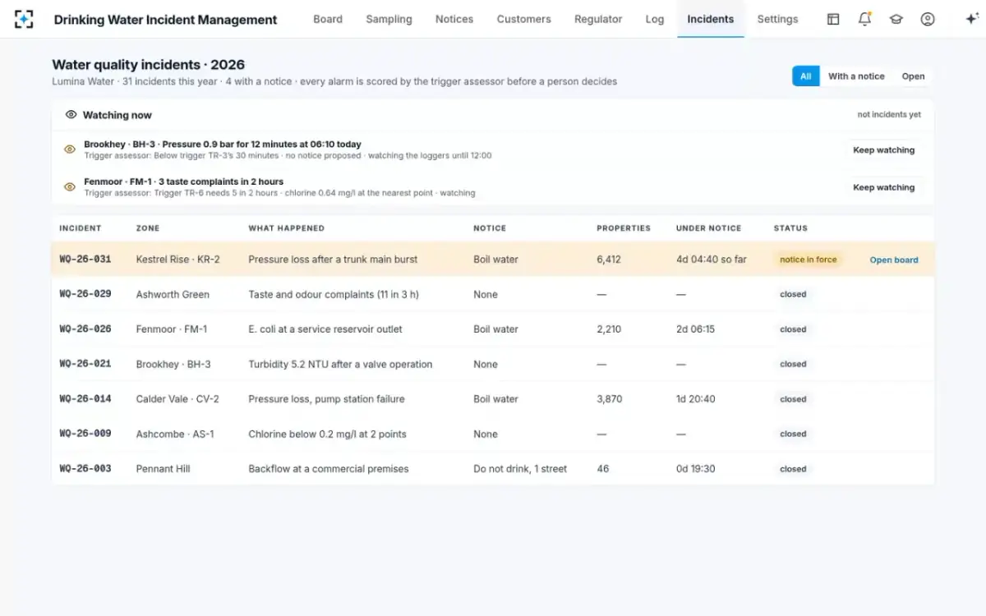The width and height of the screenshot is (986, 616).
Task: Open the Notices tab
Action: click(x=454, y=19)
